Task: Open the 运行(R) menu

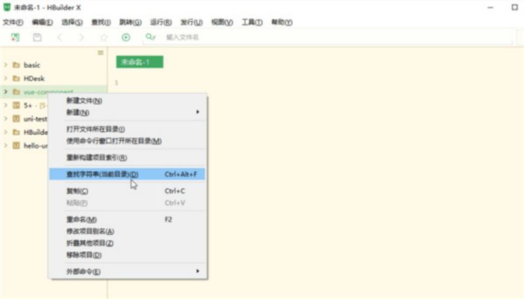Action: [161, 22]
